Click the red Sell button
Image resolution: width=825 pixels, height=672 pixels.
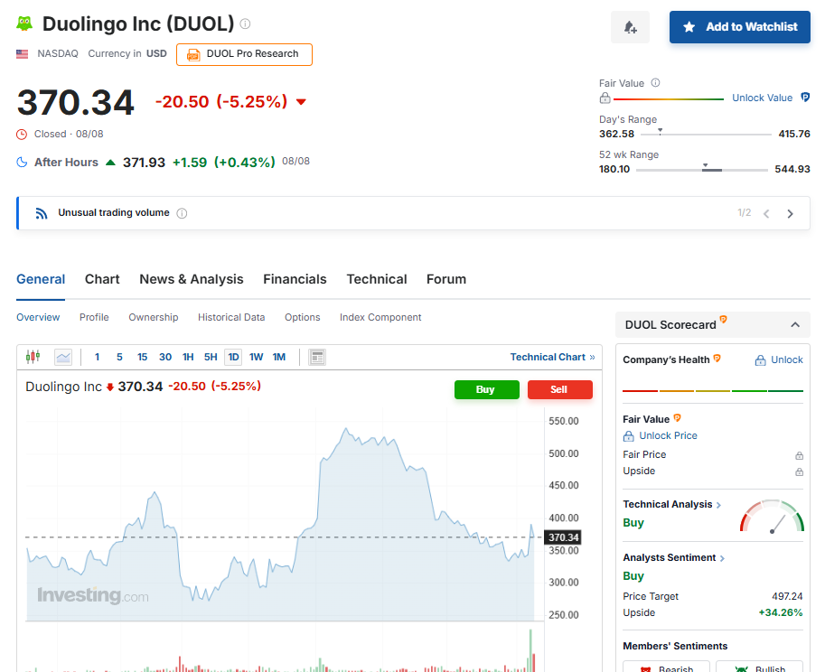560,389
